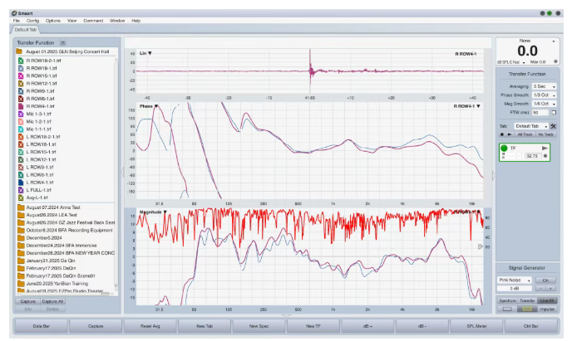Open the Pink Noise signal type dropdown
The width and height of the screenshot is (577, 341).
(515, 280)
